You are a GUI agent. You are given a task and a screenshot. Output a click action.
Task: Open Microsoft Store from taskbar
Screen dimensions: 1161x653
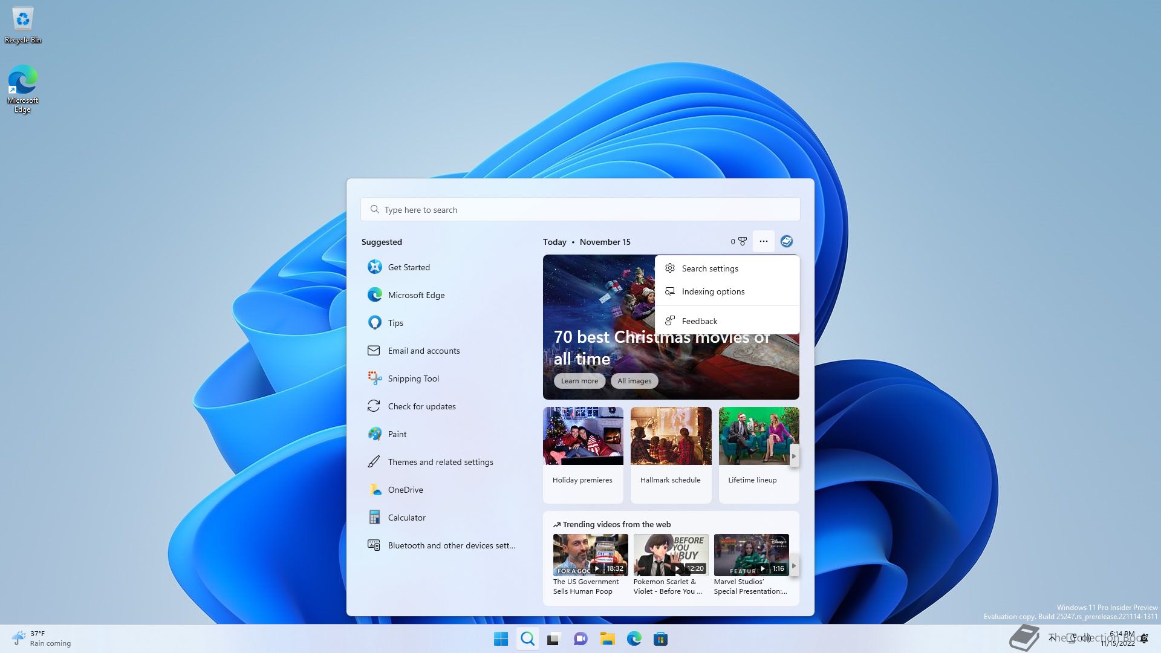660,638
